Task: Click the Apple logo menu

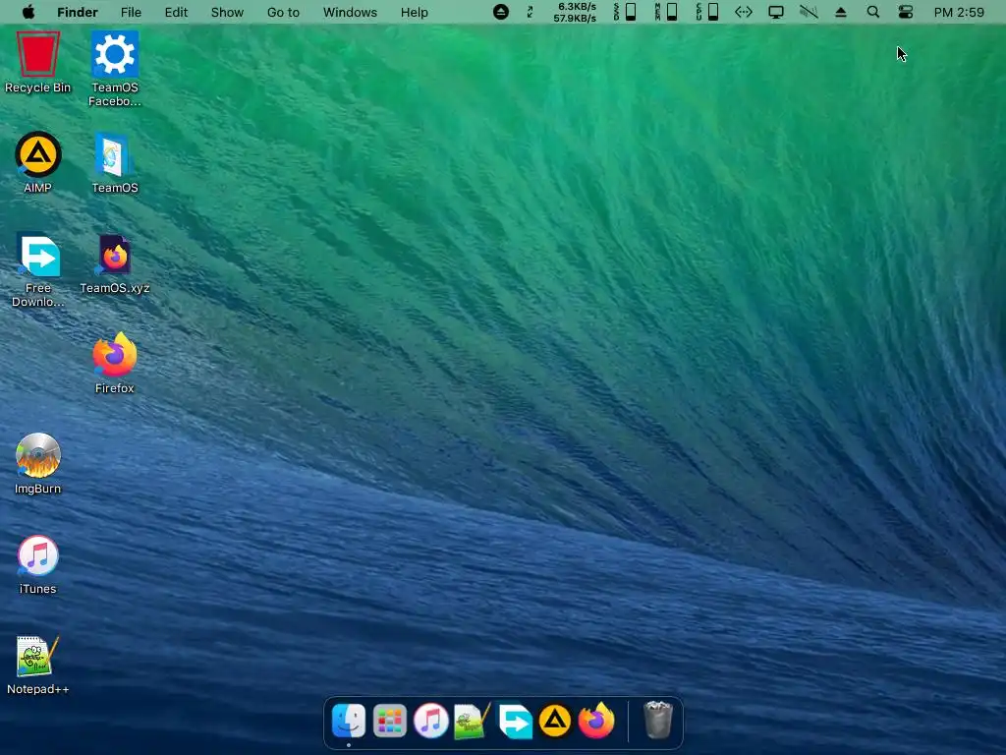Action: (x=28, y=12)
